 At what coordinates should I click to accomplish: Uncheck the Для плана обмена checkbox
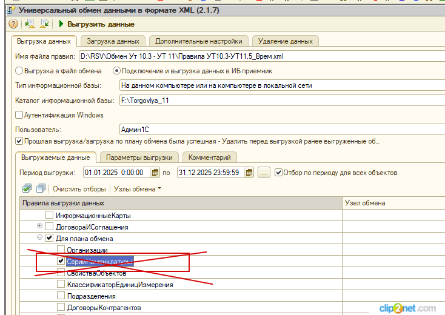coord(49,238)
